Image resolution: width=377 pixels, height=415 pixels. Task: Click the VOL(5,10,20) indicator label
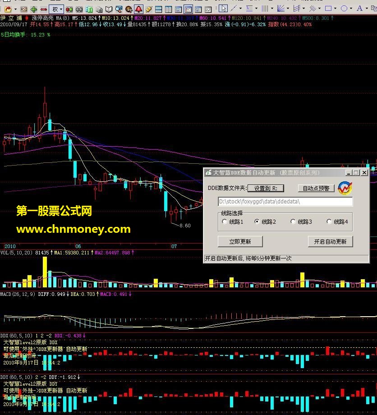16,253
